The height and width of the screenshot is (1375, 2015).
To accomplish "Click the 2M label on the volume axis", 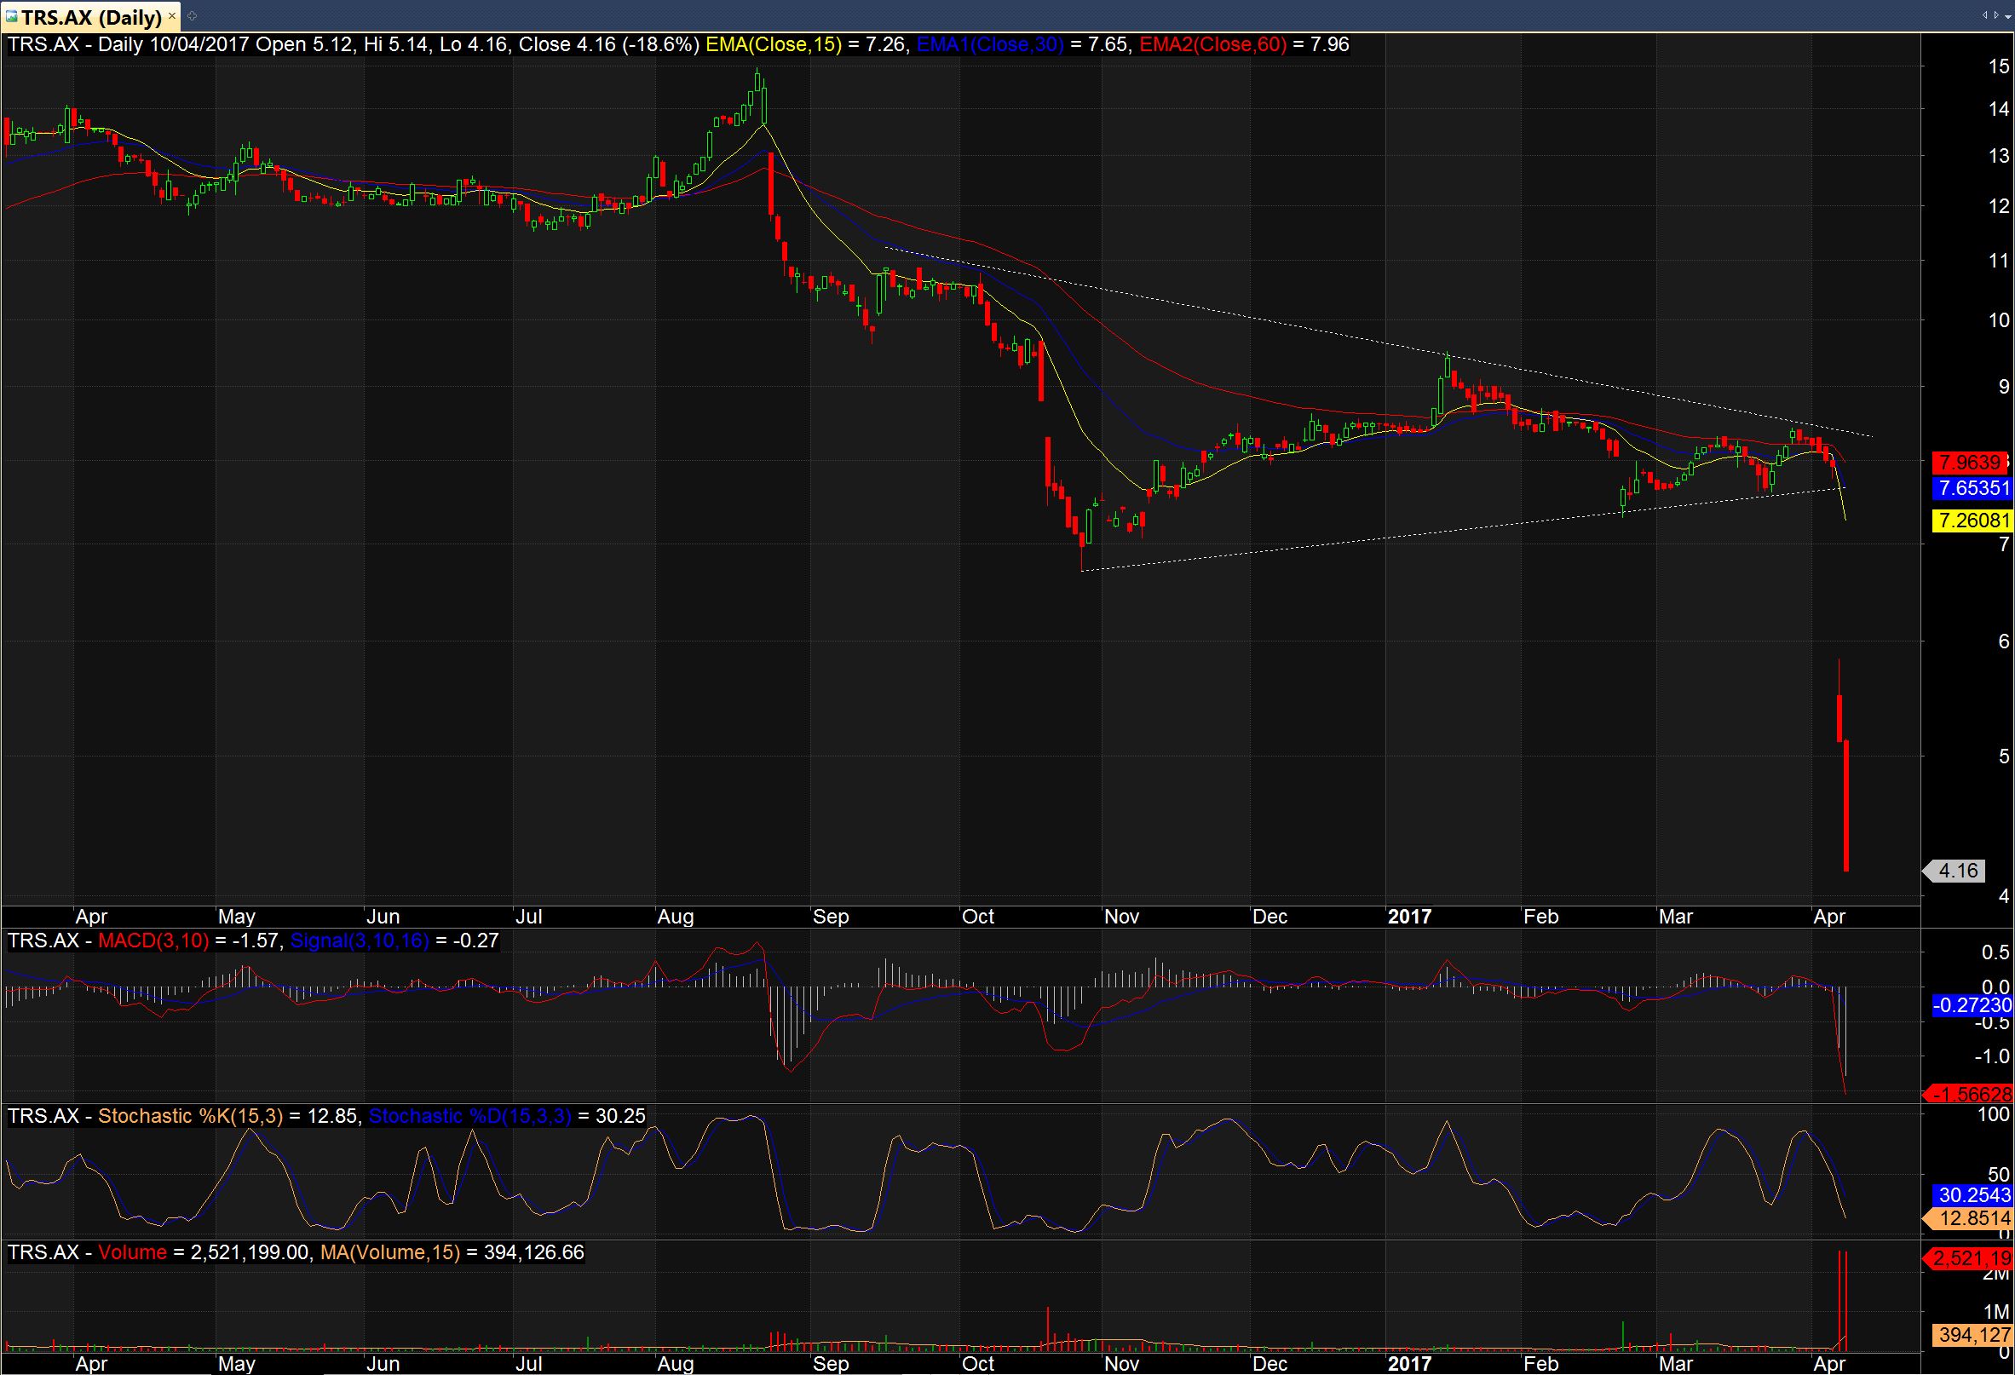I will pos(1995,1274).
